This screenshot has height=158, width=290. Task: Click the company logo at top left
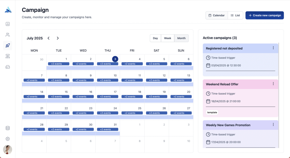8,10
